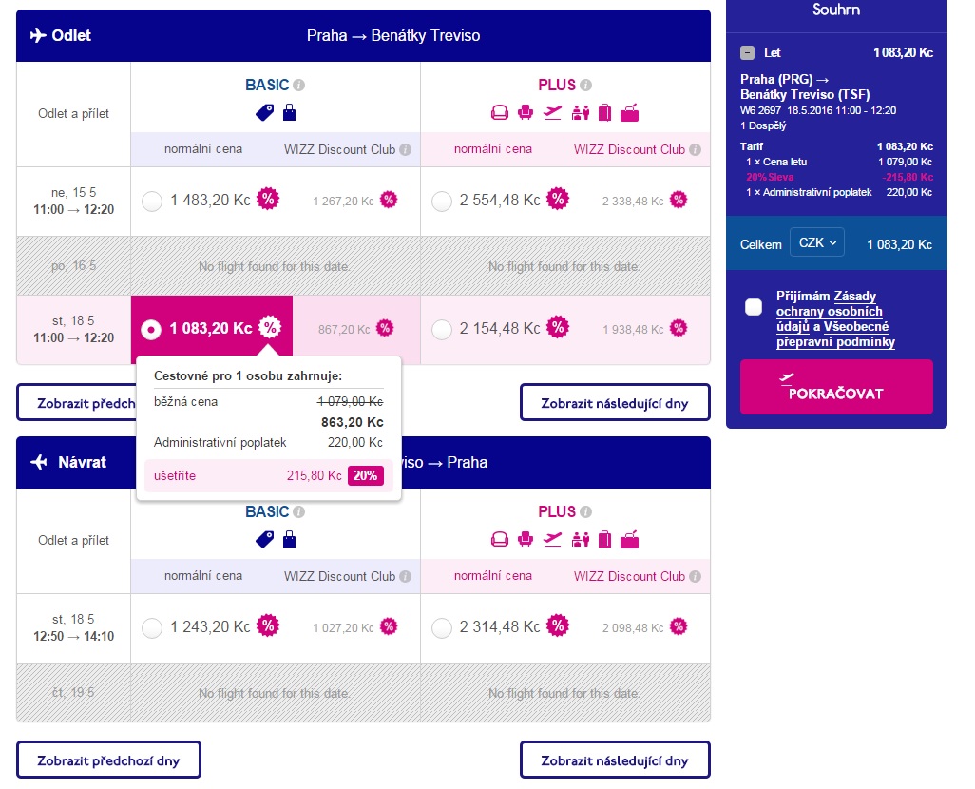Choose the return 1 243,20 Kc BASIC fare
The width and height of the screenshot is (975, 789).
click(152, 627)
